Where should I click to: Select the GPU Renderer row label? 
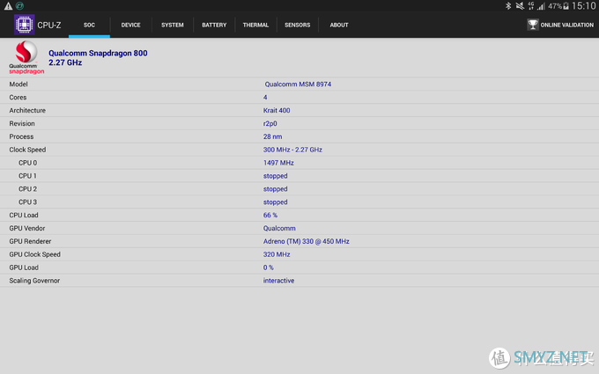pyautogui.click(x=30, y=241)
